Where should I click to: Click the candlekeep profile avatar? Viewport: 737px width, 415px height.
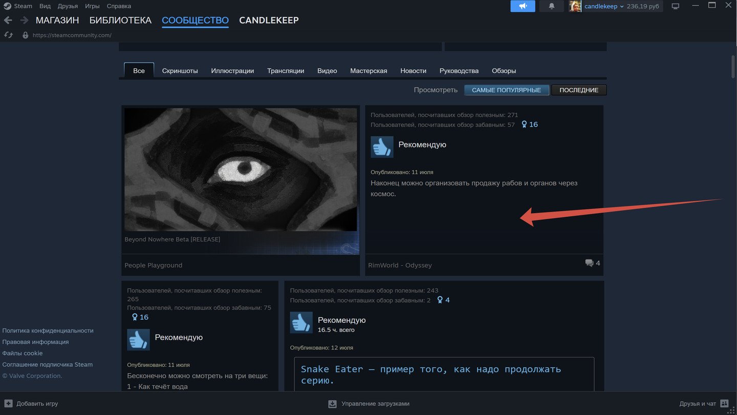575,6
